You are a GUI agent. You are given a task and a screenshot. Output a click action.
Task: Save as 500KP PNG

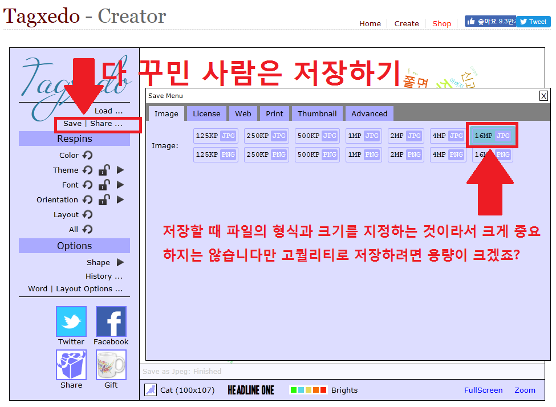coord(317,154)
